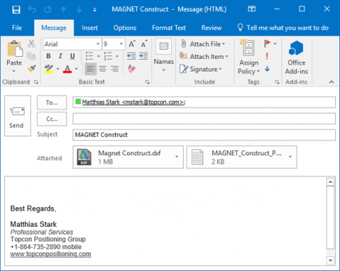
Task: Collapse the ribbon with the chevron
Action: pos(332,82)
